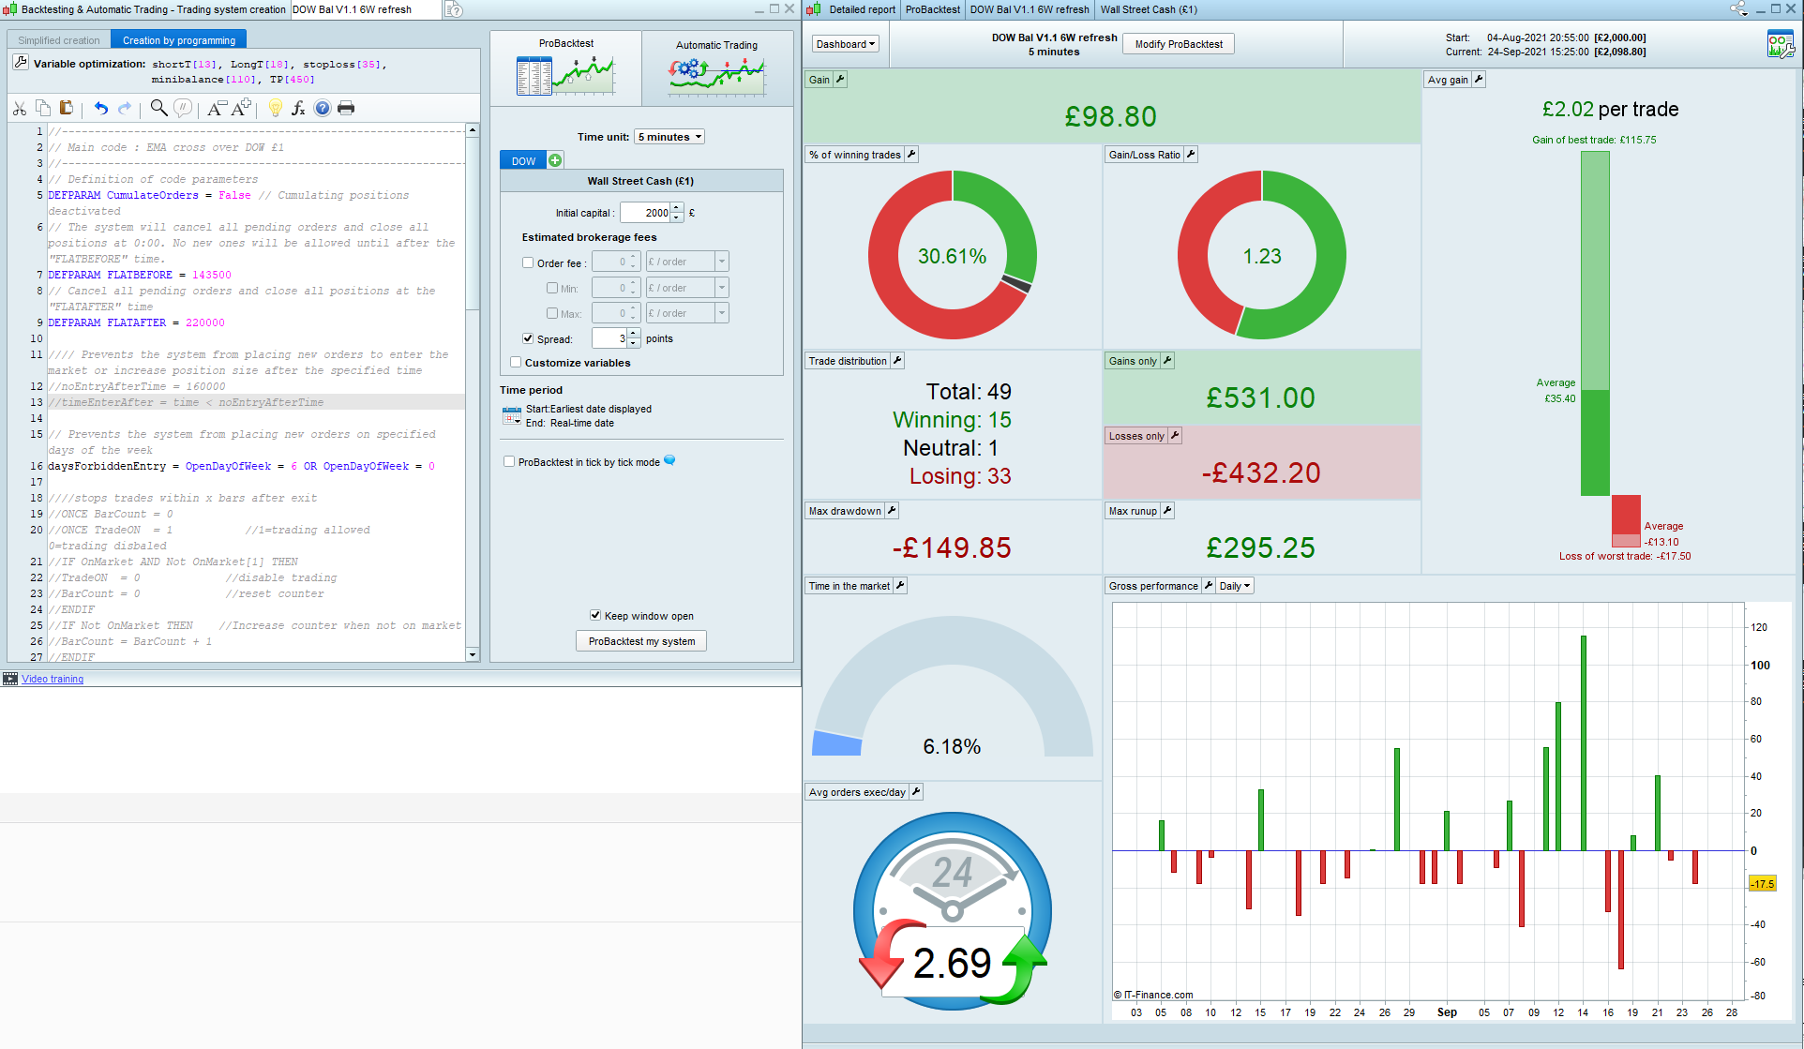This screenshot has width=1804, height=1049.
Task: Click the undo arrow icon
Action: 100,109
